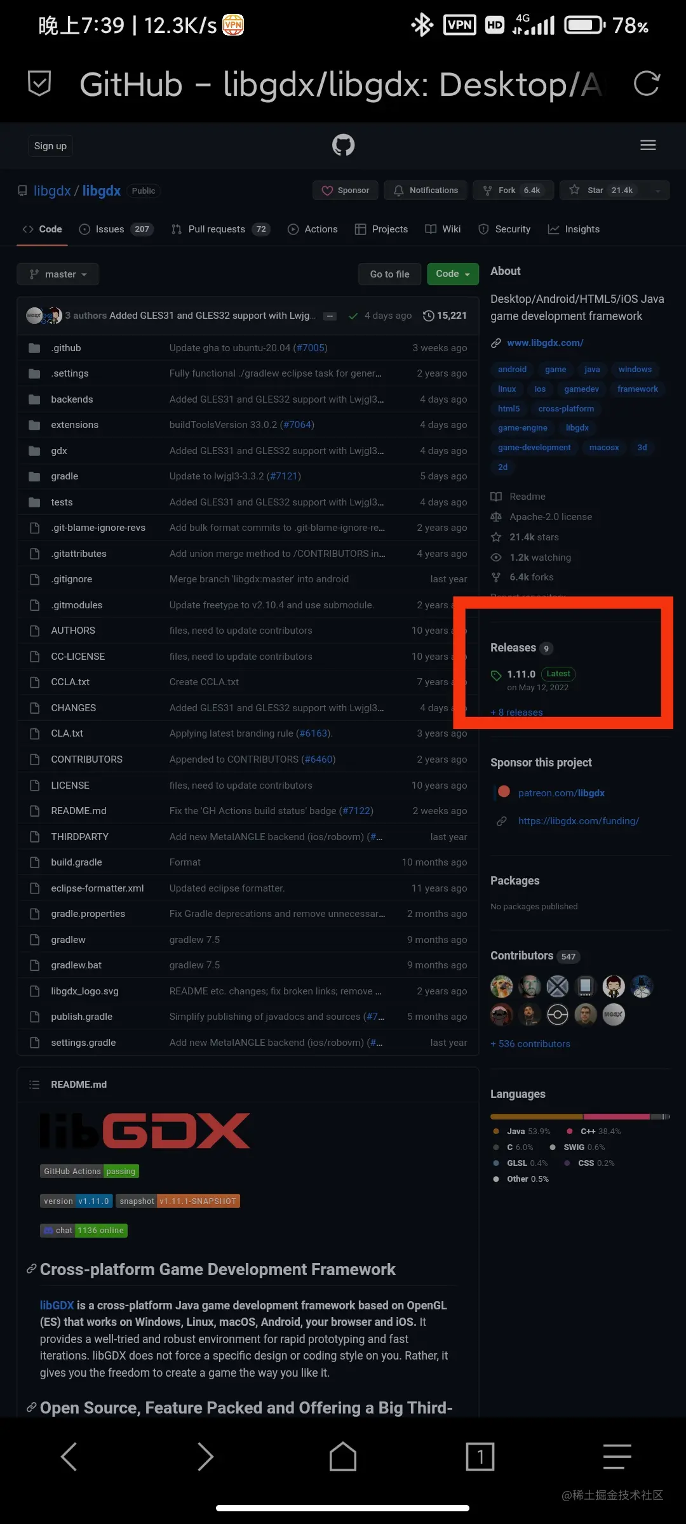This screenshot has width=686, height=1524.
Task: Open the GitHub logo home link
Action: (x=343, y=145)
